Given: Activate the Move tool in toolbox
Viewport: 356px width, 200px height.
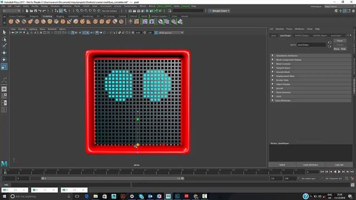Looking at the screenshot, I should [4, 53].
